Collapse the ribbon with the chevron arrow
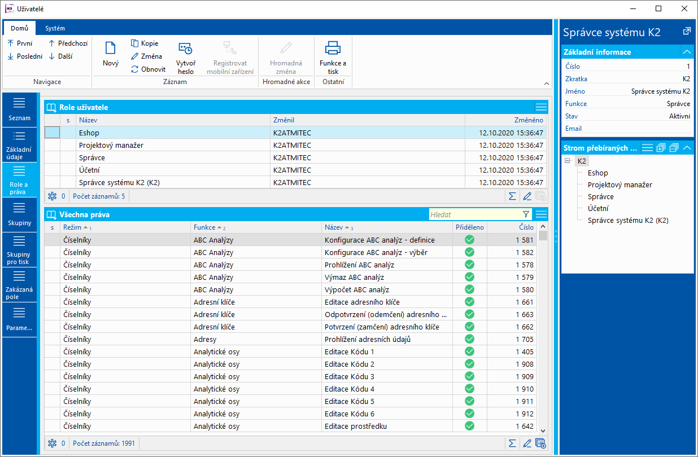The image size is (698, 457). [546, 84]
